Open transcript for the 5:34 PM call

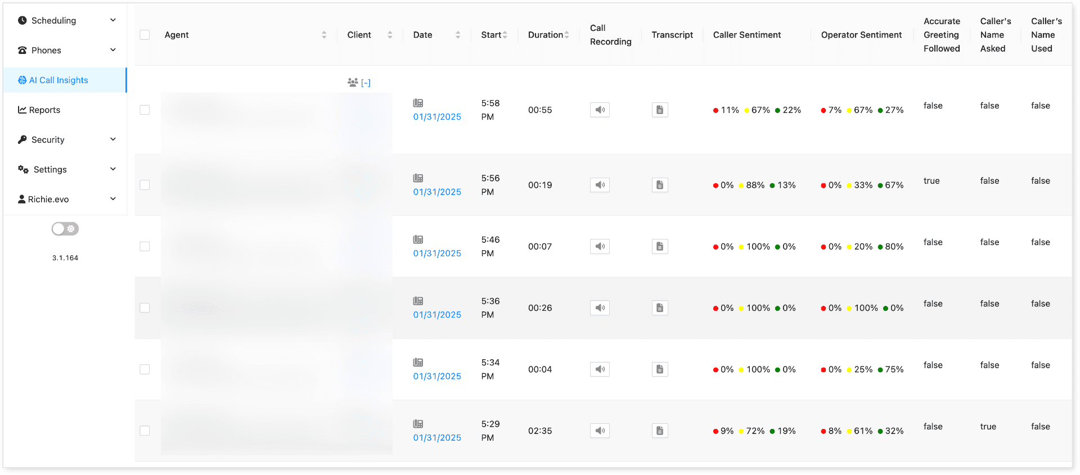(x=660, y=369)
